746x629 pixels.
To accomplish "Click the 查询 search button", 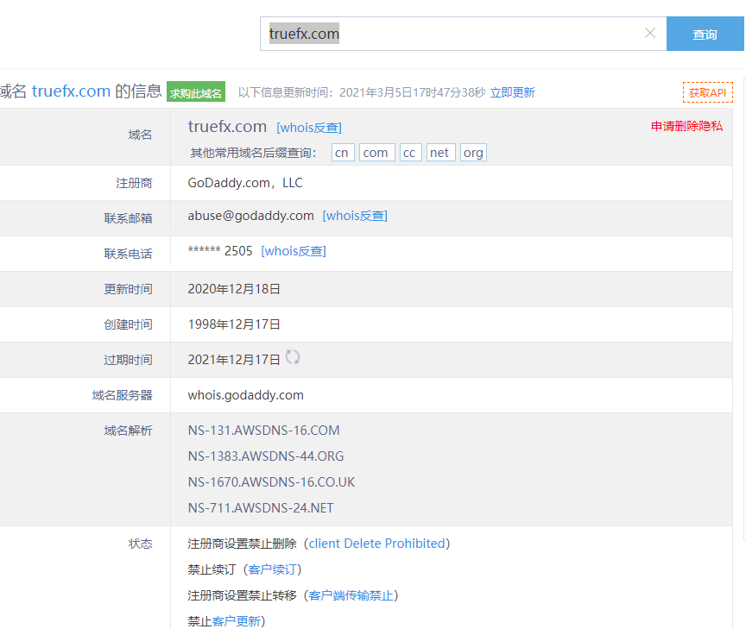I will pyautogui.click(x=705, y=35).
